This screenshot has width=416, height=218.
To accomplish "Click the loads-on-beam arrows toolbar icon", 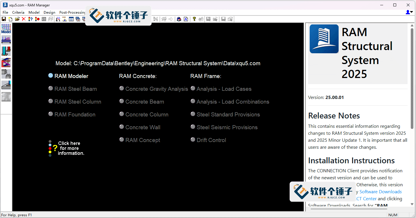I will pyautogui.click(x=58, y=19).
